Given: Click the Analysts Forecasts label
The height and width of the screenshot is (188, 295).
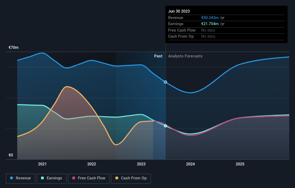Looking at the screenshot, I should (x=185, y=56).
